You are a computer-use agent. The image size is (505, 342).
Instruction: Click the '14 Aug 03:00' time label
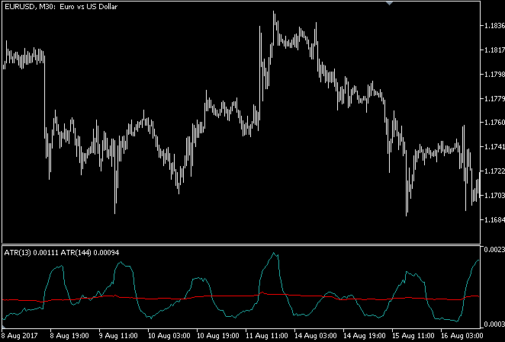(315, 336)
